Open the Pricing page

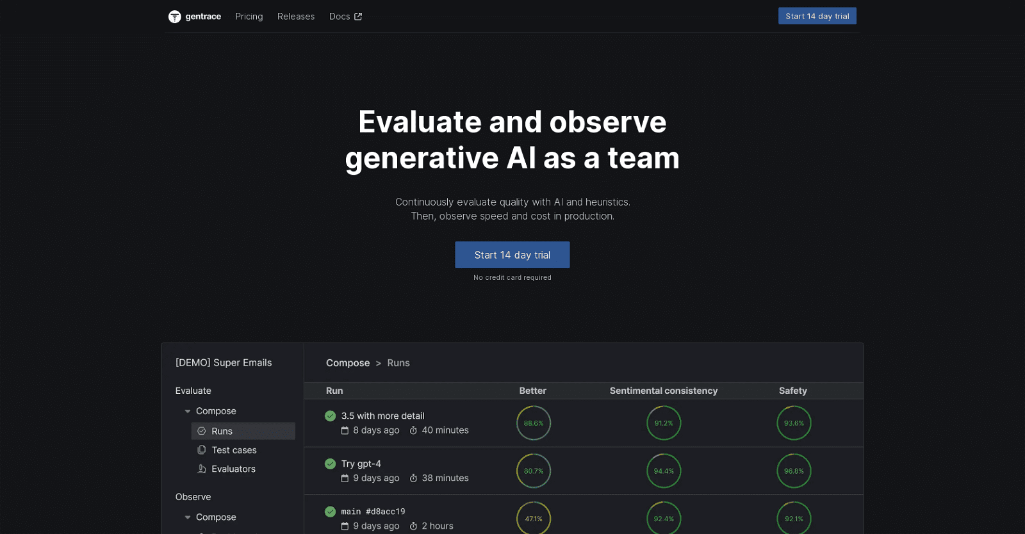249,17
